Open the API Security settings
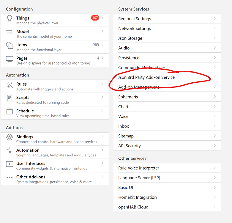The image size is (232, 223). click(130, 146)
